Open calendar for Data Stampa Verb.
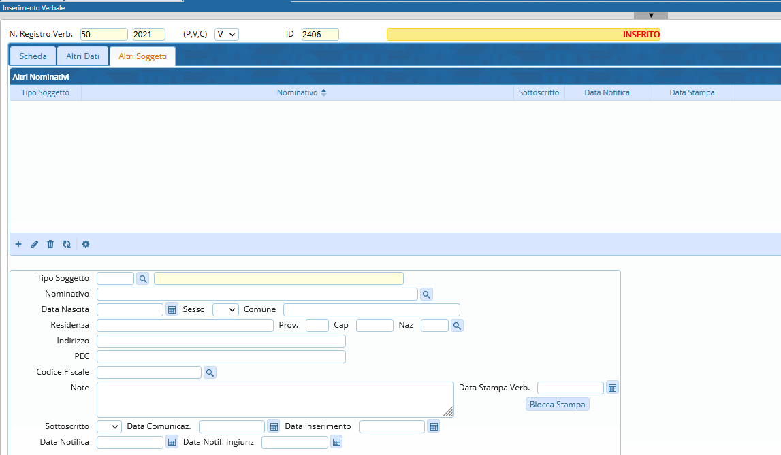Image resolution: width=781 pixels, height=455 pixels. pyautogui.click(x=612, y=388)
